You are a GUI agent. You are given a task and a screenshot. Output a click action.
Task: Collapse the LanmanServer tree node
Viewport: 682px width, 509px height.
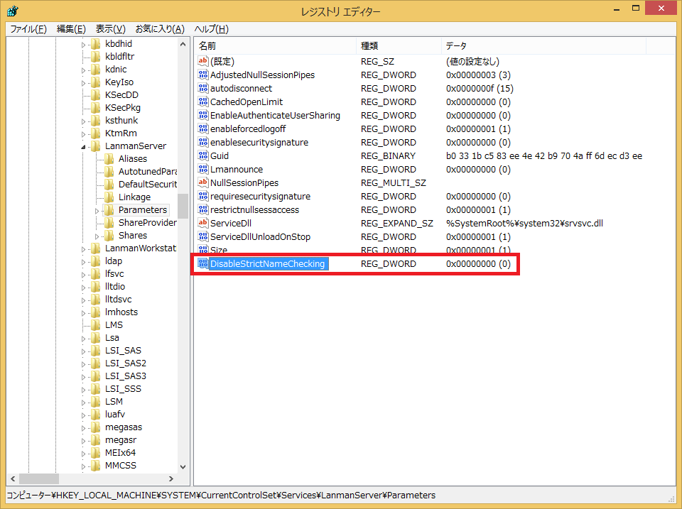84,146
